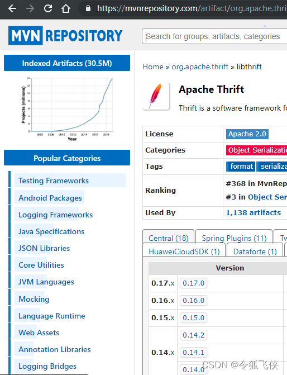Open the Popular Categories header
Image resolution: width=287 pixels, height=375 pixels.
coord(67,158)
